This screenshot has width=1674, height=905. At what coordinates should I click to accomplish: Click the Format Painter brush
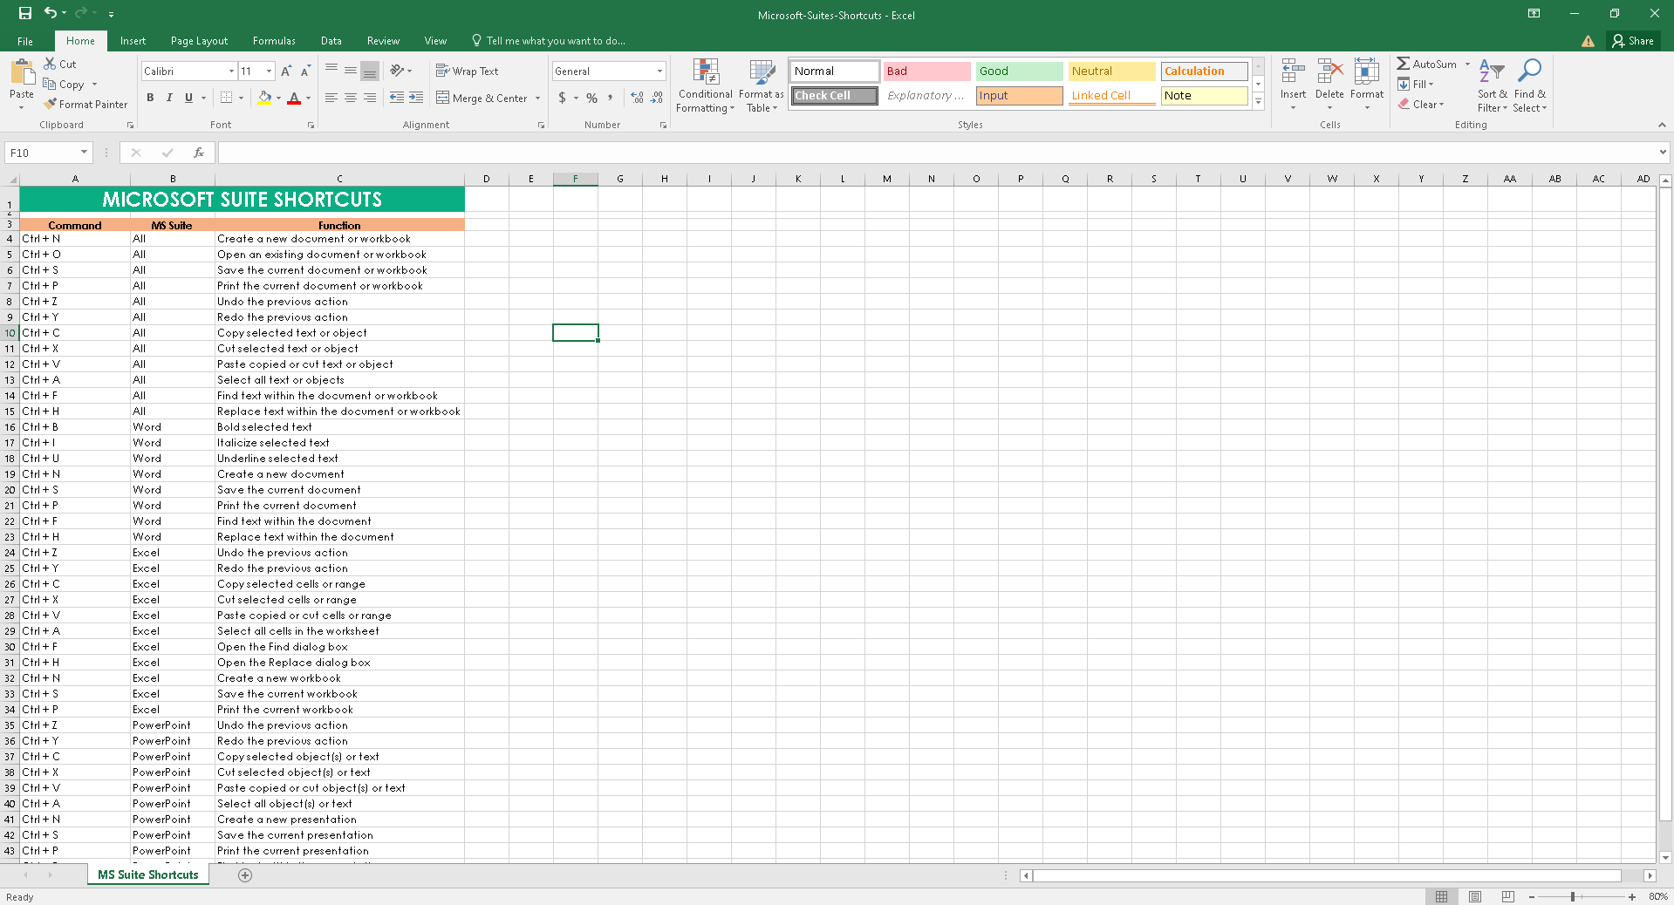pos(51,104)
